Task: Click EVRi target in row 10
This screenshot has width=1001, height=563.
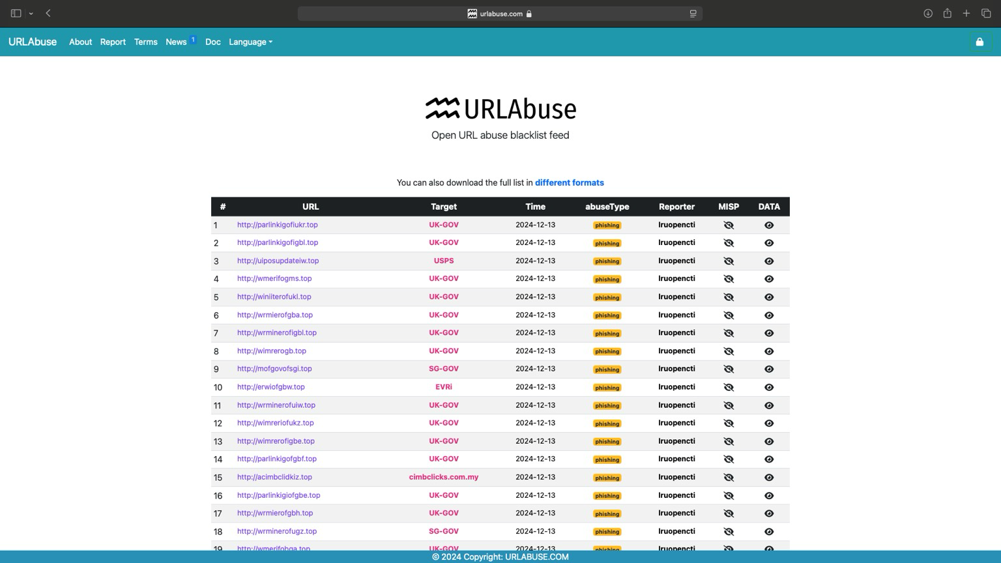Action: pyautogui.click(x=444, y=387)
